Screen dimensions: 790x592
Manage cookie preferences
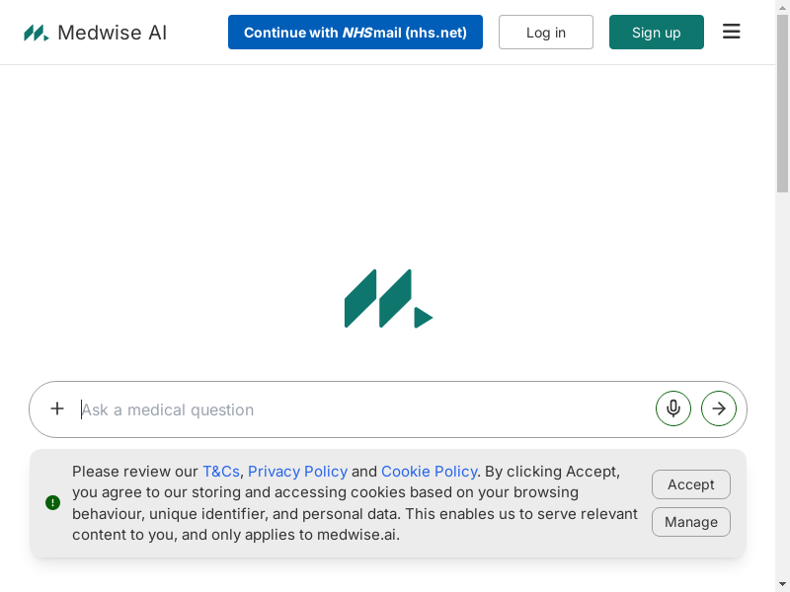tap(691, 522)
